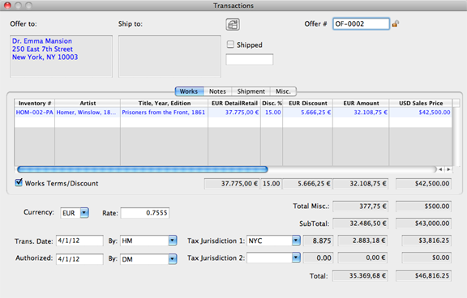Viewport: 467px width, 298px height.
Task: Click the EUR Amount column header
Action: 361,103
